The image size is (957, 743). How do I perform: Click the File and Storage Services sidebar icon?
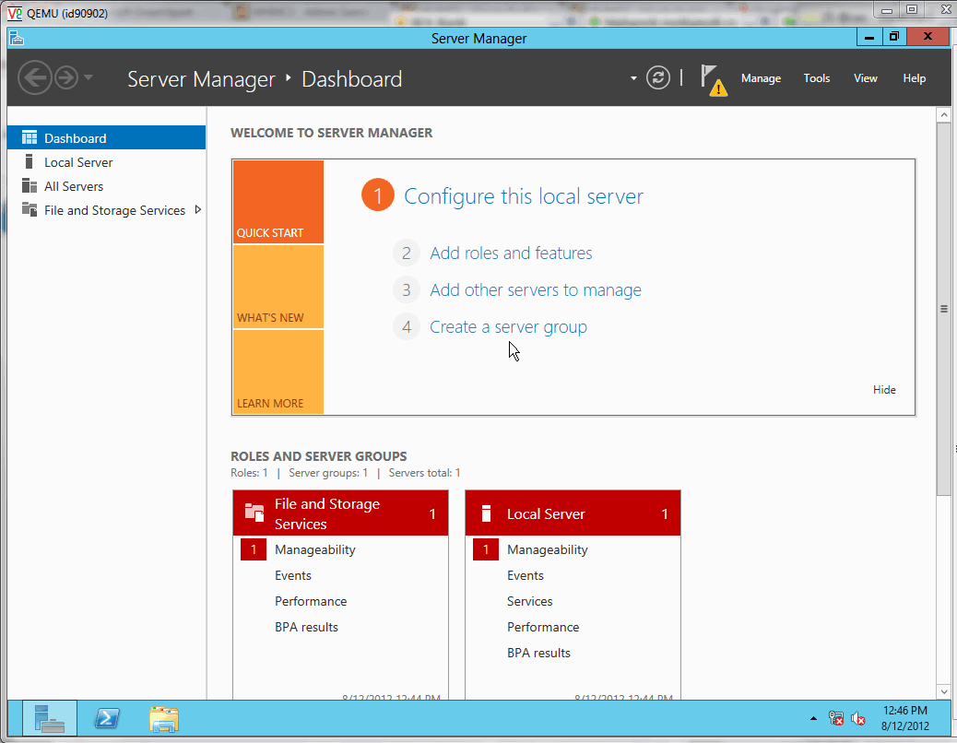point(30,209)
